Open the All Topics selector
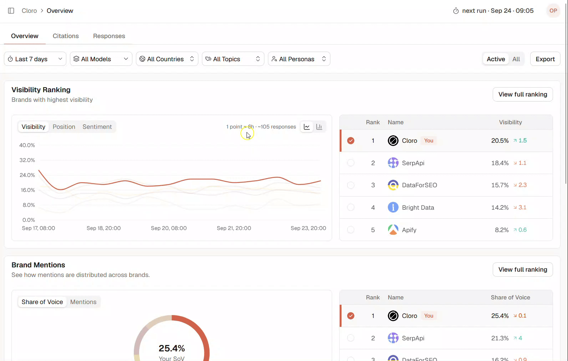 pyautogui.click(x=233, y=59)
